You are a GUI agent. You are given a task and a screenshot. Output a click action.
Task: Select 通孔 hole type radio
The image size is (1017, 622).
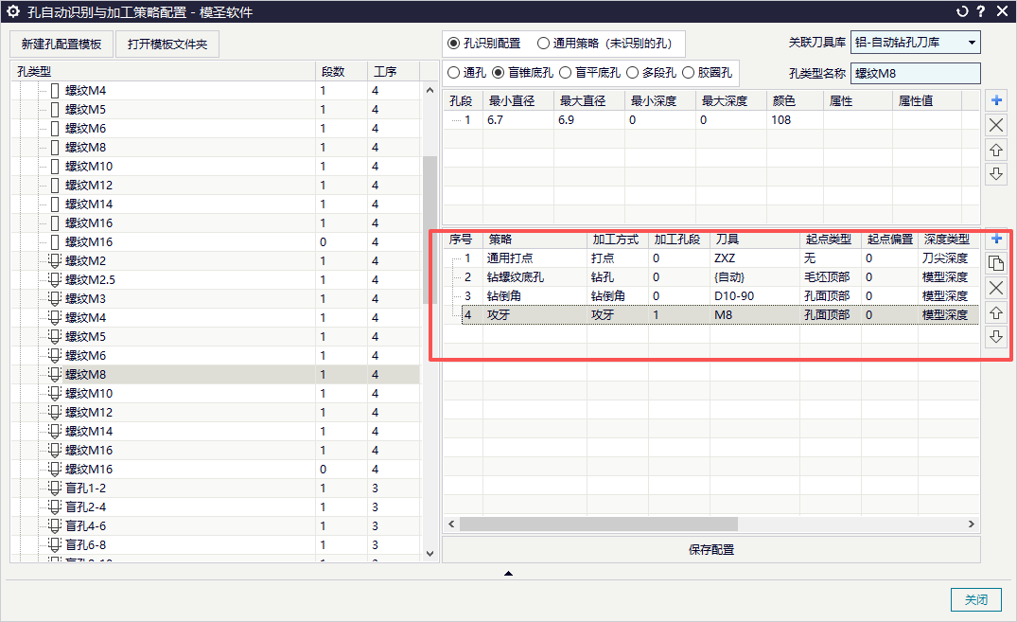point(453,73)
